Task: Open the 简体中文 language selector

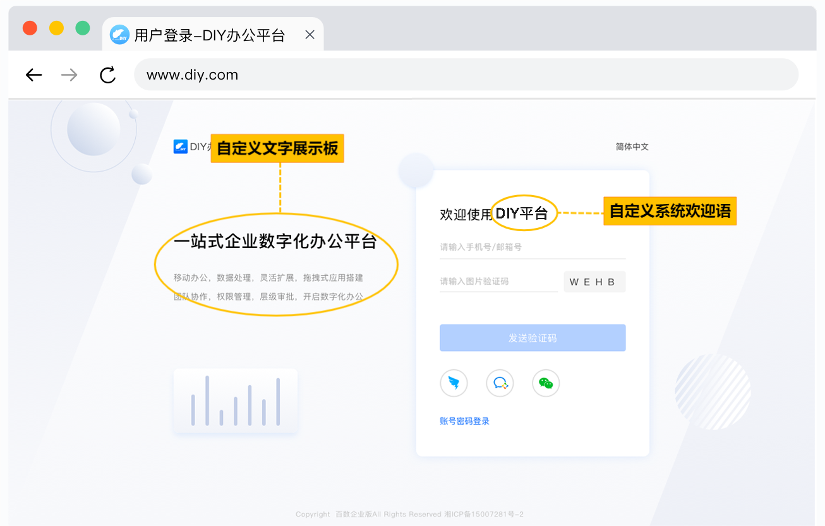Action: (x=632, y=147)
